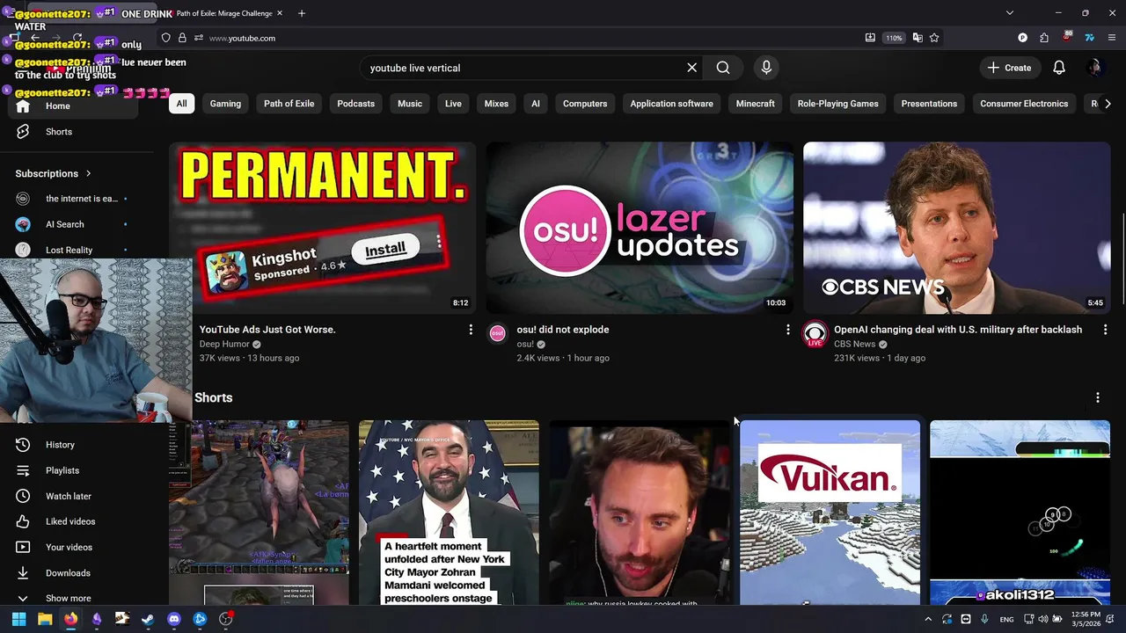
Task: Open the Vulkan Minecraft short
Action: click(x=830, y=513)
